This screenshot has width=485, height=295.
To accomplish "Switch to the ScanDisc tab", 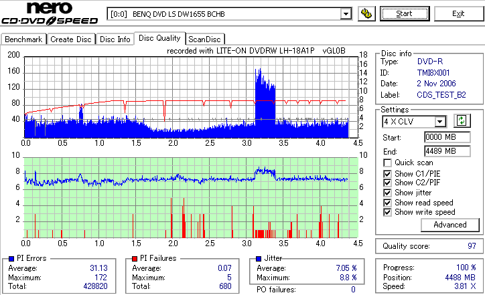I will [x=204, y=39].
